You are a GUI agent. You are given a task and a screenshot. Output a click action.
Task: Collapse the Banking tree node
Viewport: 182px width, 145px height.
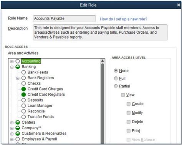pos(12,67)
